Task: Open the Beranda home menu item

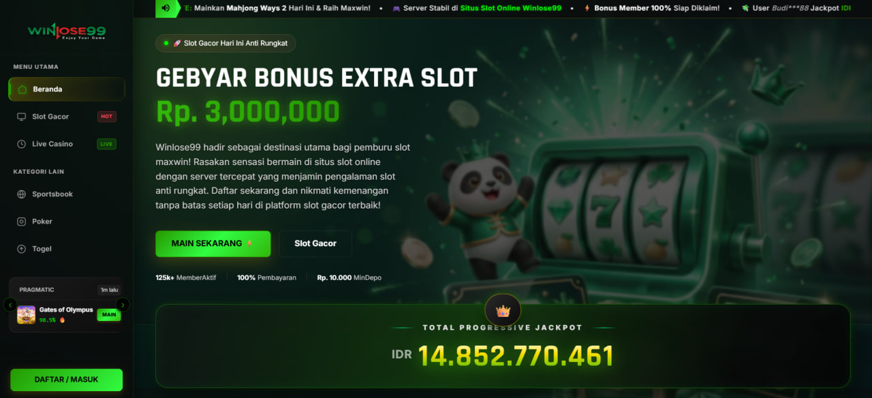Action: click(67, 89)
